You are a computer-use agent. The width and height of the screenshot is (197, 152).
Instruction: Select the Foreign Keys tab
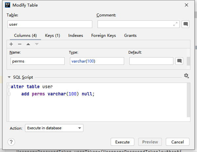pos(104,36)
